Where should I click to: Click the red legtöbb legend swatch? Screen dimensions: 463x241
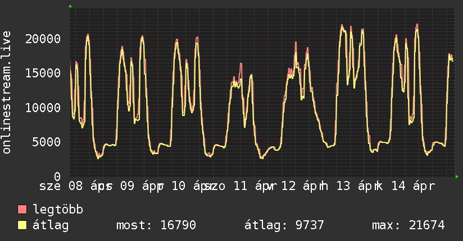22,210
